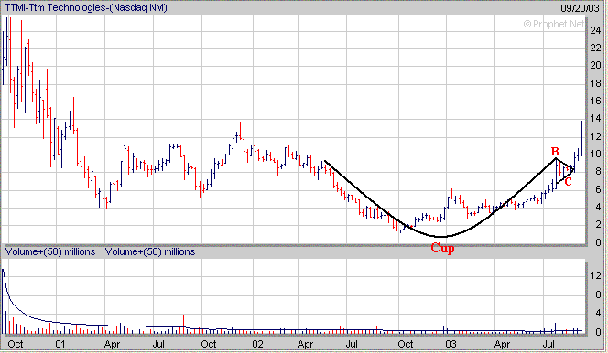Viewport: 608px width, 353px height.
Task: Select price axis label '14'
Action: [x=595, y=119]
